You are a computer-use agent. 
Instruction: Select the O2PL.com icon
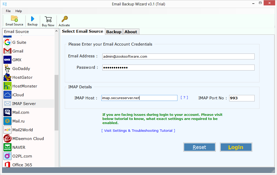click(x=7, y=156)
